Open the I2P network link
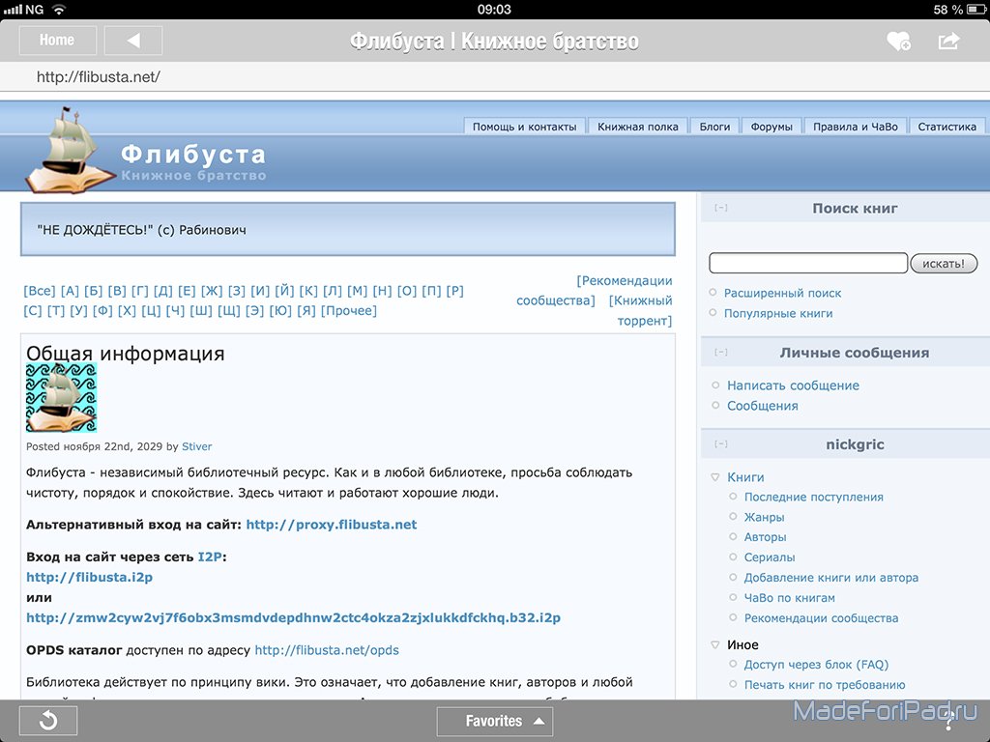This screenshot has width=990, height=742. (210, 557)
